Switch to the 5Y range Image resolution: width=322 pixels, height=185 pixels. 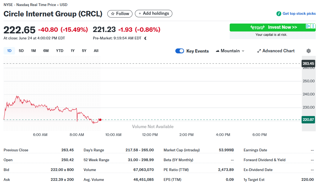coord(84,51)
